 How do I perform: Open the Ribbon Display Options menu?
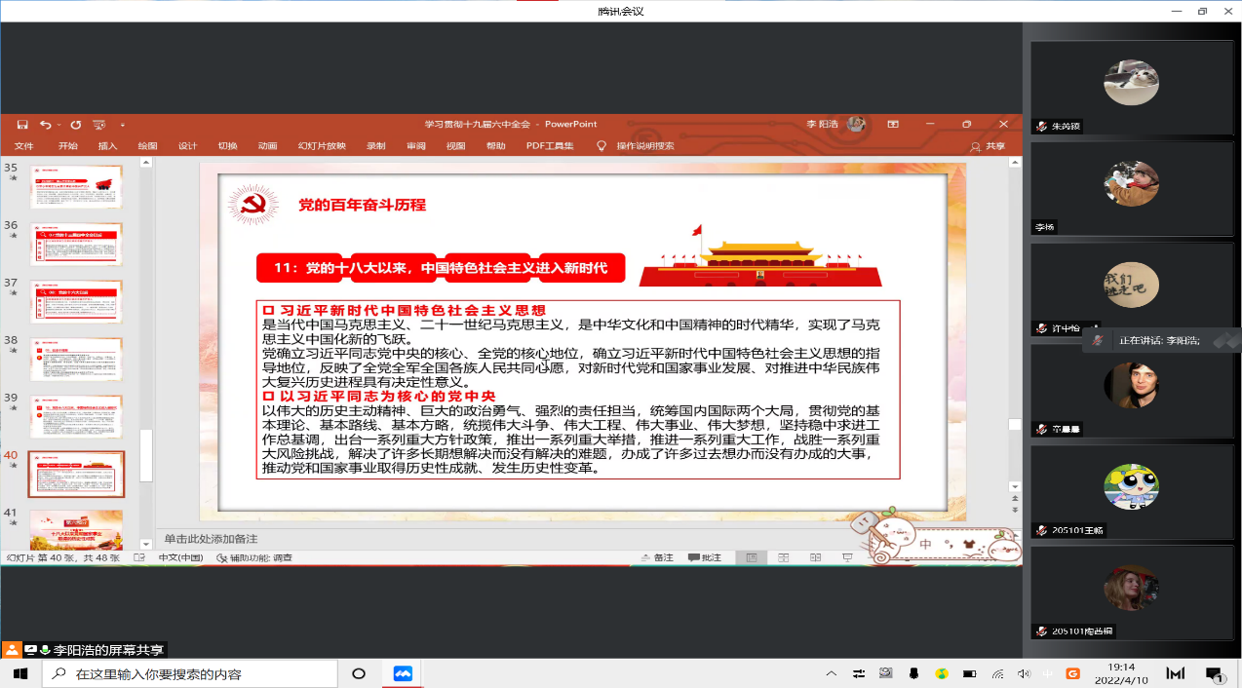892,125
